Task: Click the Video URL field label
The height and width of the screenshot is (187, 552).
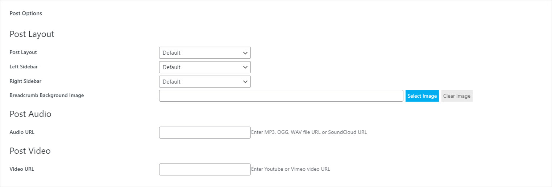Action: (22, 169)
